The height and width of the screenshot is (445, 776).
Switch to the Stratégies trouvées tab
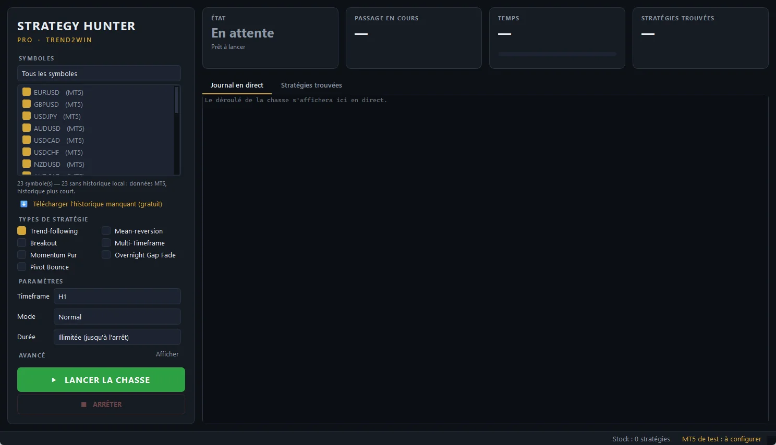click(x=311, y=85)
